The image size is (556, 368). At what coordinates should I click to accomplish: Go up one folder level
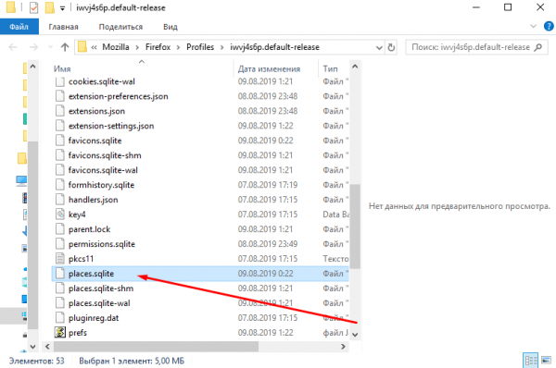(65, 47)
